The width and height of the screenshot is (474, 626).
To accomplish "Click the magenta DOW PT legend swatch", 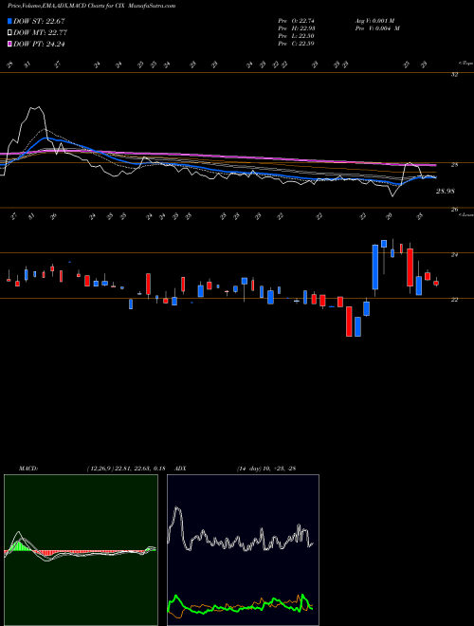I will [x=9, y=44].
